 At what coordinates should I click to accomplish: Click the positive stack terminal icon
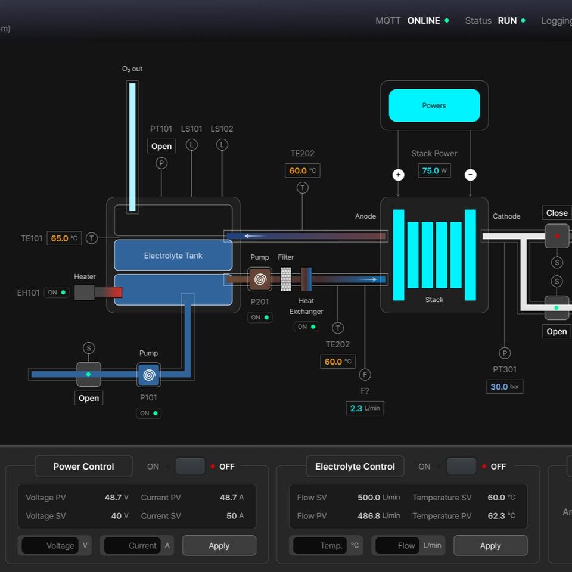click(399, 175)
